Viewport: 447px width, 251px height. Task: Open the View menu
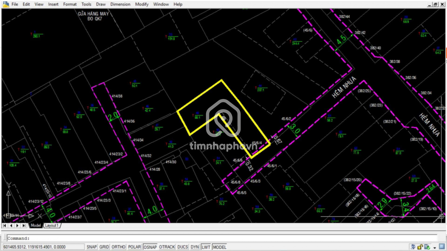[x=39, y=4]
